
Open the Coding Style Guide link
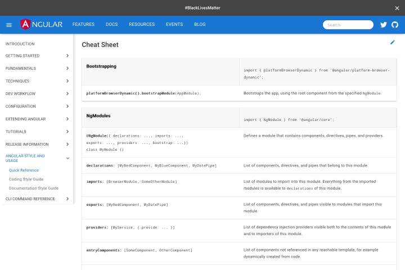pyautogui.click(x=26, y=179)
